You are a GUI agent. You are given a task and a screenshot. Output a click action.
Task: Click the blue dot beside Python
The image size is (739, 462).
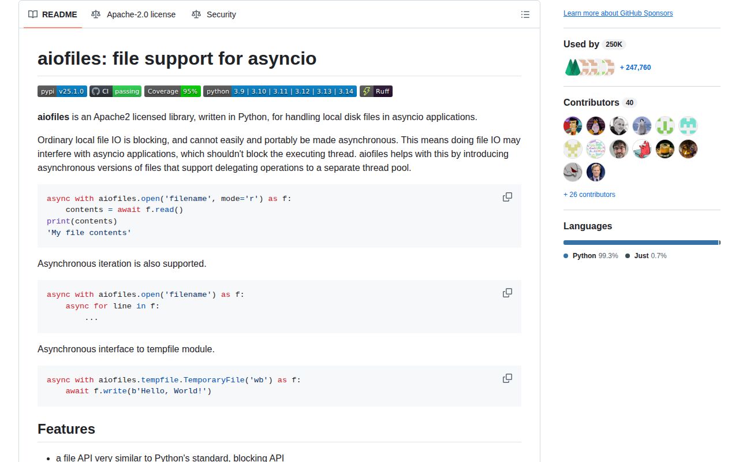566,256
